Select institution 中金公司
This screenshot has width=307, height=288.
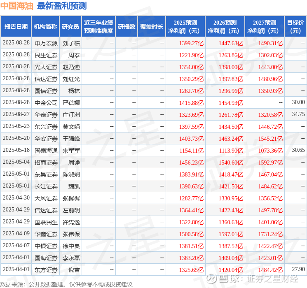pos(46,103)
